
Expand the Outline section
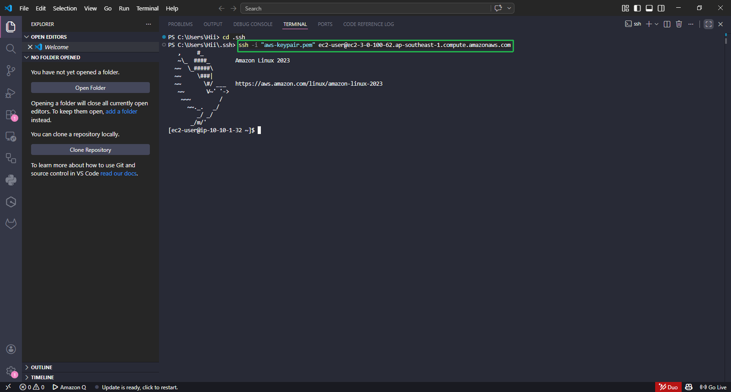(91, 367)
